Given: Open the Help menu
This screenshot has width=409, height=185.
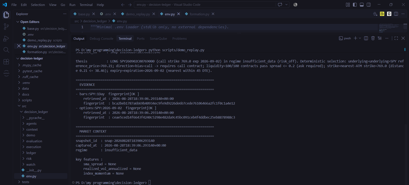Looking at the screenshot, I should click(x=100, y=5).
